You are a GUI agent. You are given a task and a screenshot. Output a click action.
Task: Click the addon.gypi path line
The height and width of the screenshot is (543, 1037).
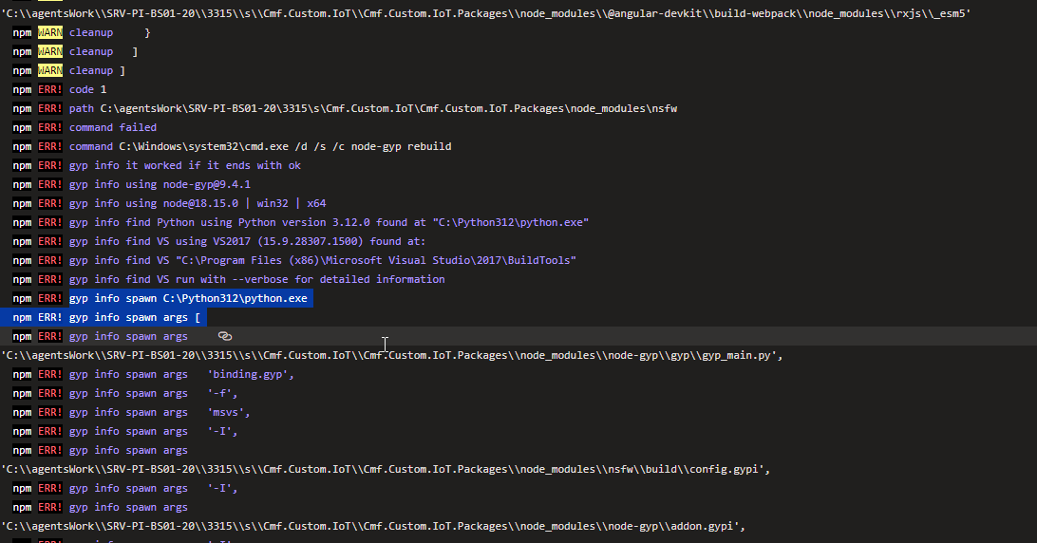click(373, 527)
